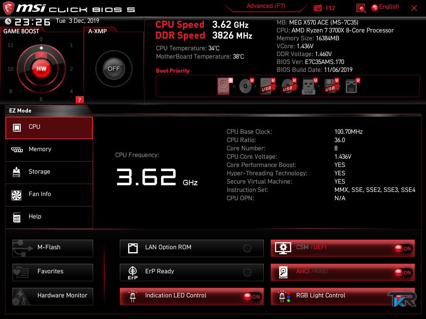This screenshot has height=319, width=426.
Task: Open the Memory tab
Action: [x=49, y=150]
